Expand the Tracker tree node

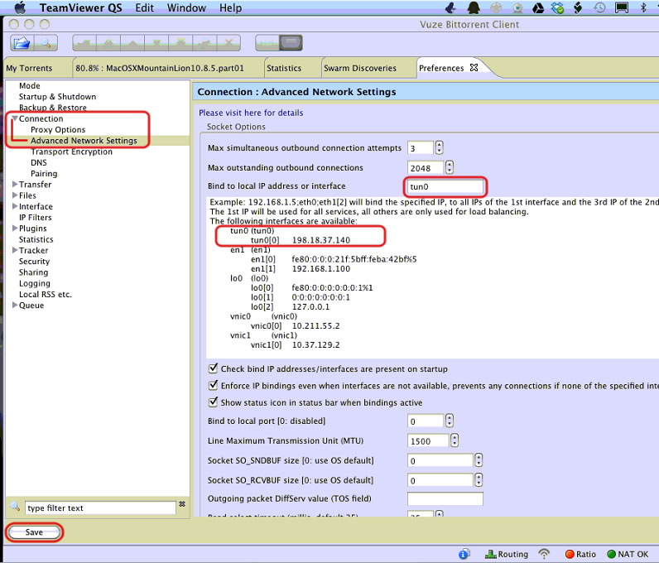[15, 250]
